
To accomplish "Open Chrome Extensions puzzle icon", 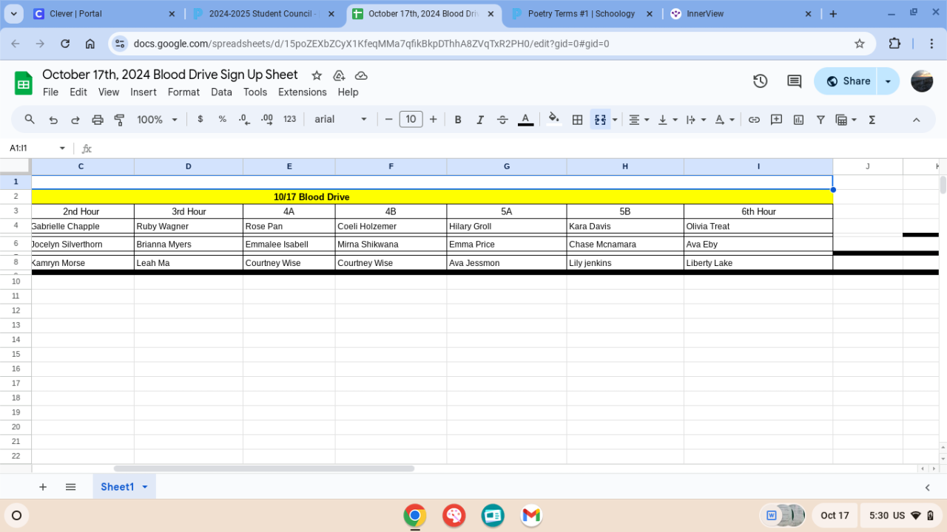I will tap(894, 44).
